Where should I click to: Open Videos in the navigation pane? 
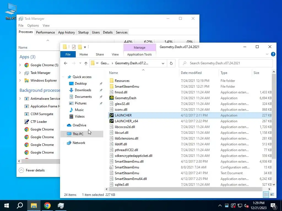(x=80, y=116)
